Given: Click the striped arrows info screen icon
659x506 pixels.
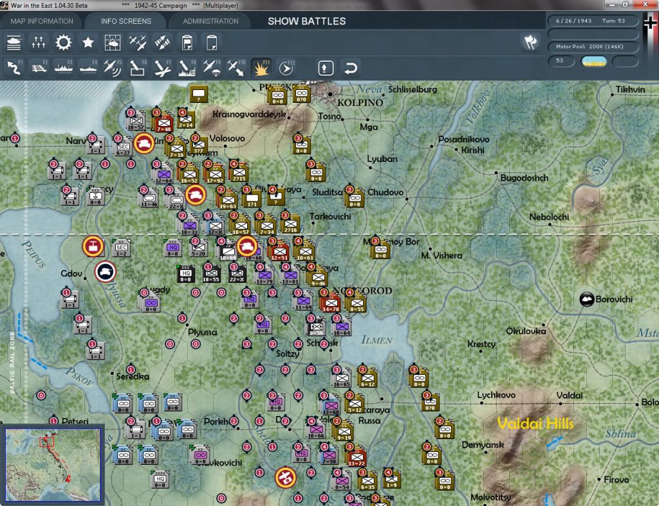Looking at the screenshot, I should [x=162, y=43].
